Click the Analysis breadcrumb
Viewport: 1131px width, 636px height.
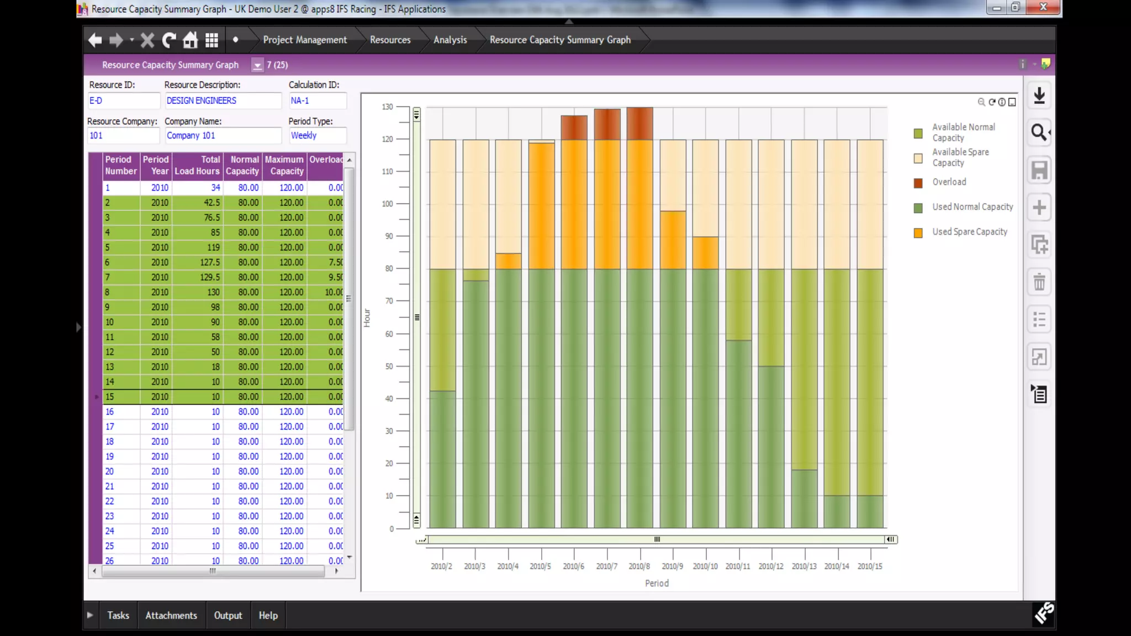(x=450, y=40)
